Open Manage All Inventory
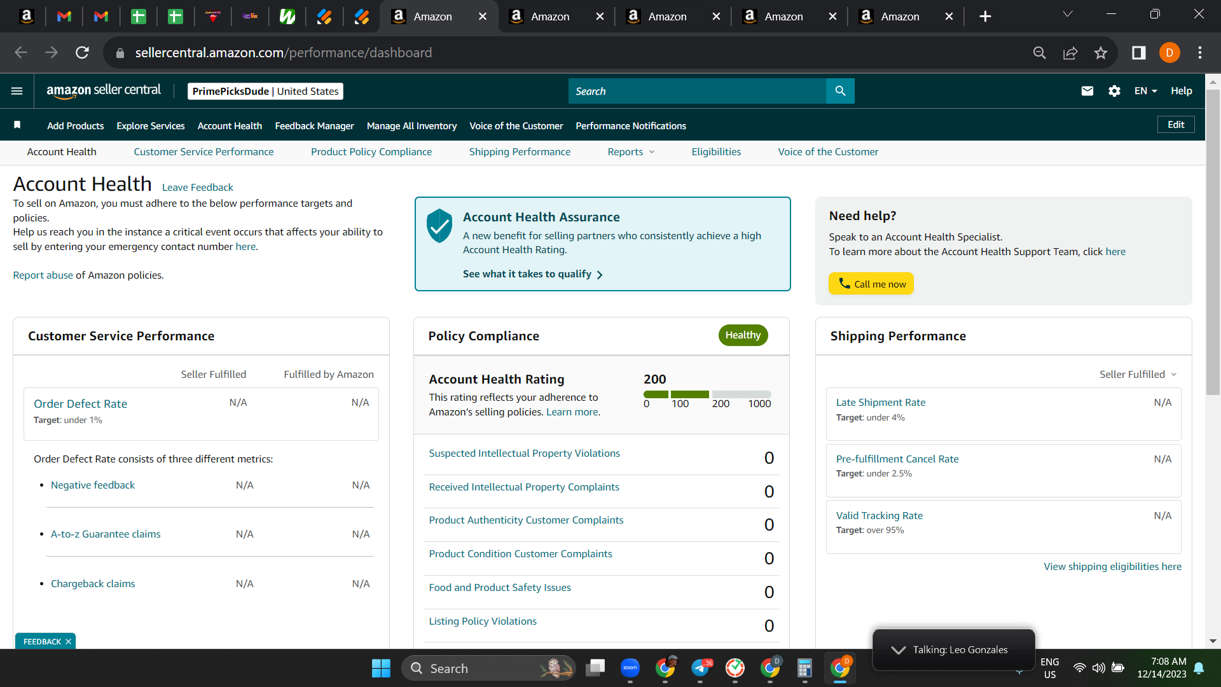Image resolution: width=1221 pixels, height=687 pixels. pos(411,126)
